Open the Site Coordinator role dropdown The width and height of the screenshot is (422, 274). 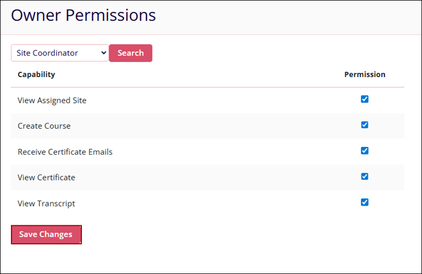coord(59,53)
